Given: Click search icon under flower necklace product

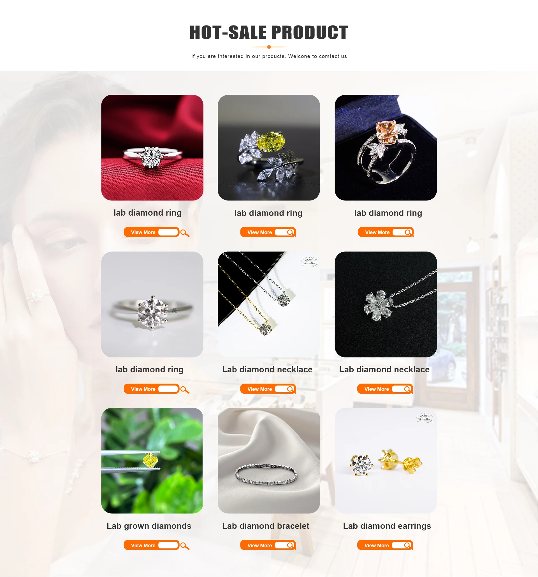Looking at the screenshot, I should pyautogui.click(x=408, y=389).
